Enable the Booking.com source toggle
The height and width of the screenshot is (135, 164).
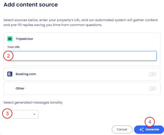(x=153, y=74)
